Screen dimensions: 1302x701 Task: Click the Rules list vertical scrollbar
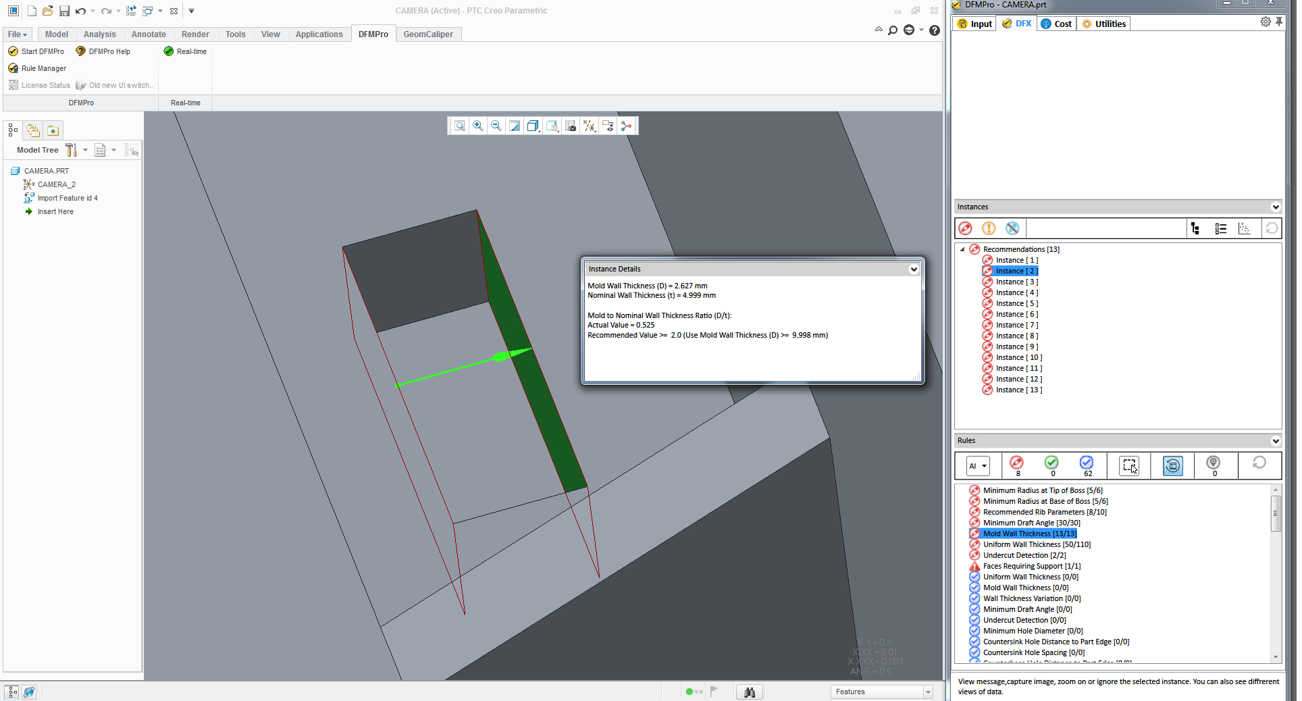pos(1276,573)
